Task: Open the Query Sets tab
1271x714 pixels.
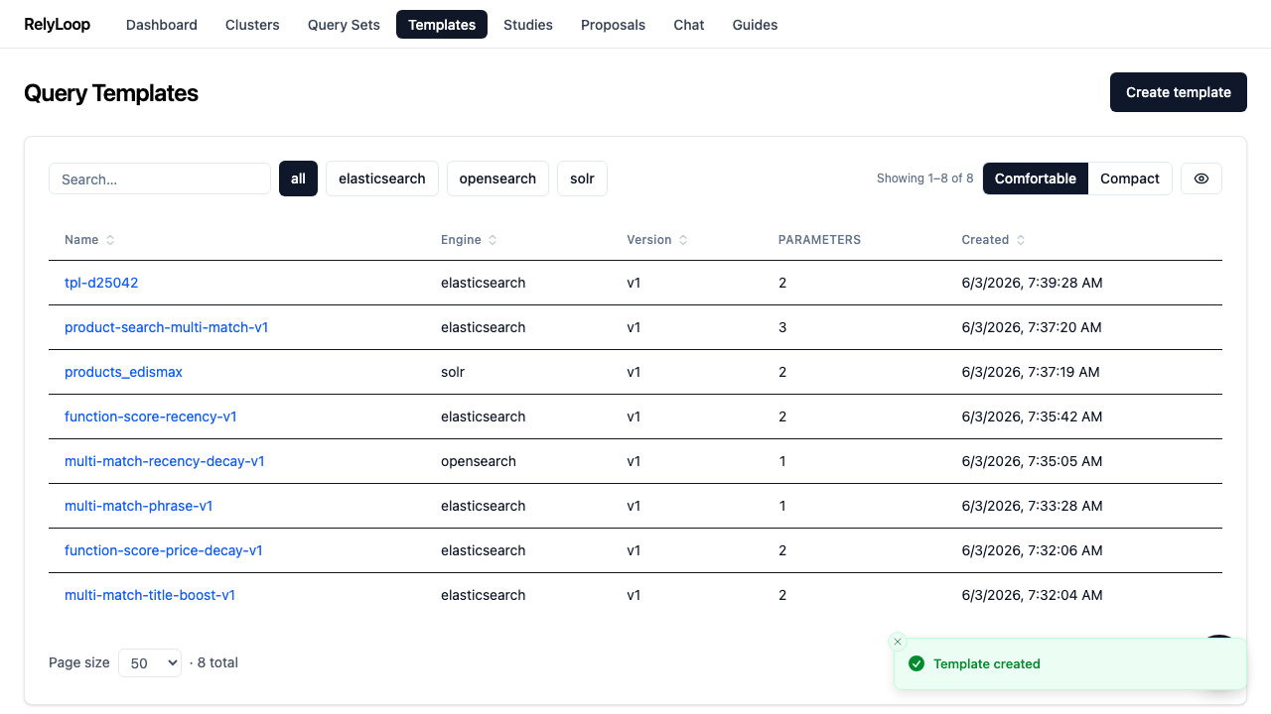Action: [344, 25]
